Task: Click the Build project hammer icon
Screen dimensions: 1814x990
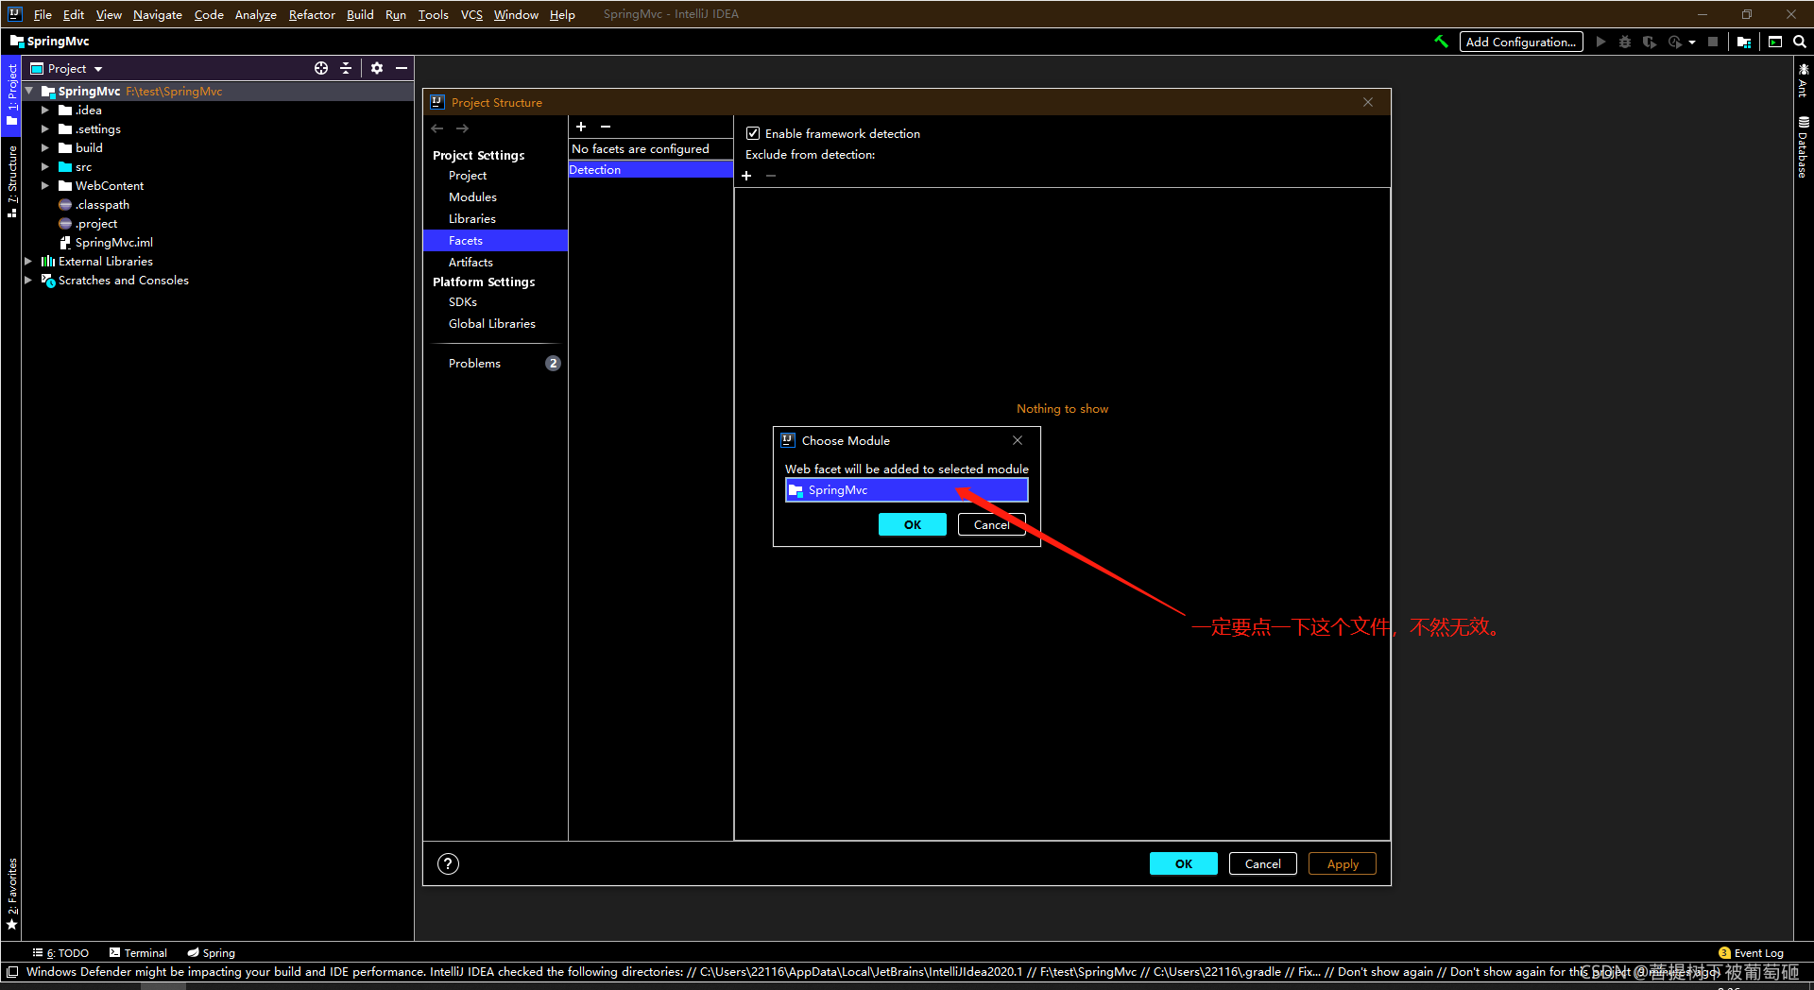Action: (1441, 42)
